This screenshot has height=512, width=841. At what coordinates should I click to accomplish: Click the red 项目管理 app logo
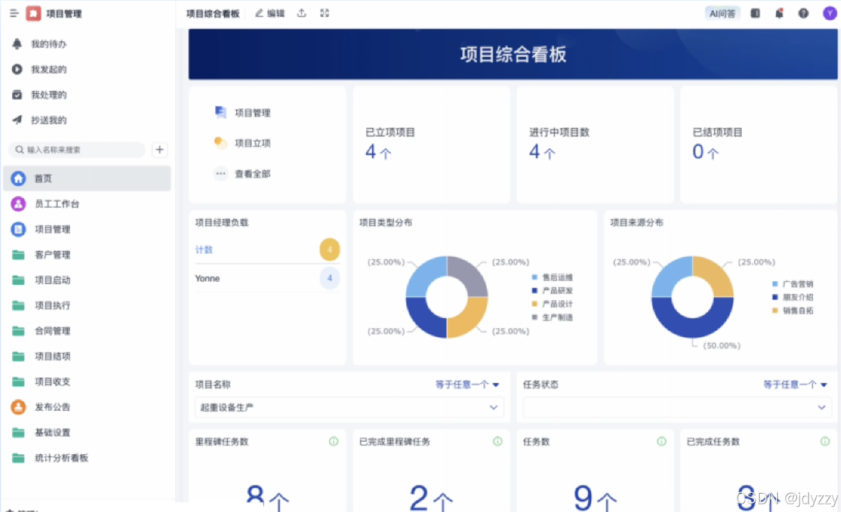[34, 13]
